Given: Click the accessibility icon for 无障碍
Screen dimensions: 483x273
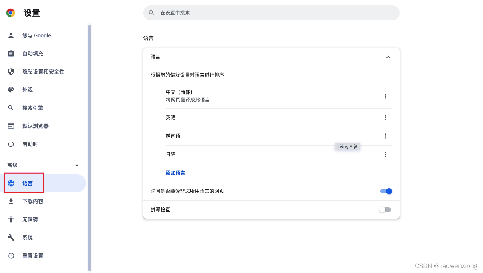Looking at the screenshot, I should tap(11, 219).
